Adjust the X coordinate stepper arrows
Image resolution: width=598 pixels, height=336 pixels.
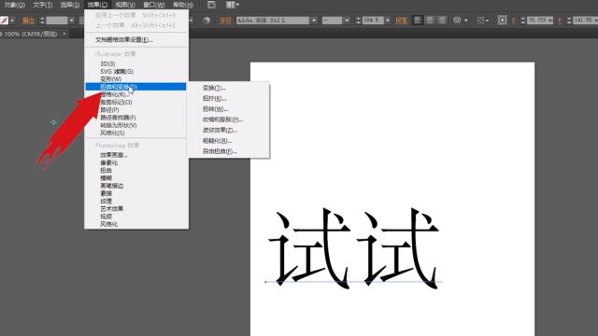[x=523, y=21]
